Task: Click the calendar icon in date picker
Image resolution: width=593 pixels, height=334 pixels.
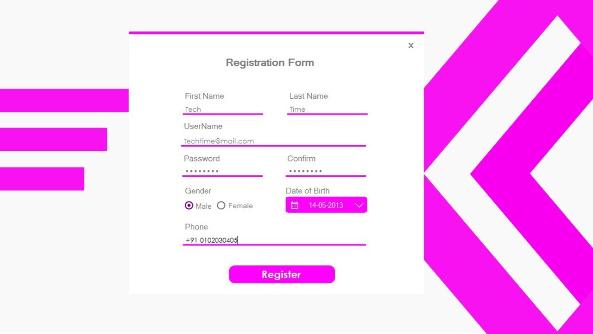Action: click(295, 205)
